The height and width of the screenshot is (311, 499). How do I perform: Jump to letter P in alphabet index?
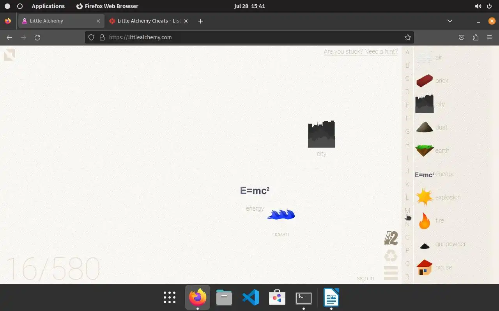(407, 250)
